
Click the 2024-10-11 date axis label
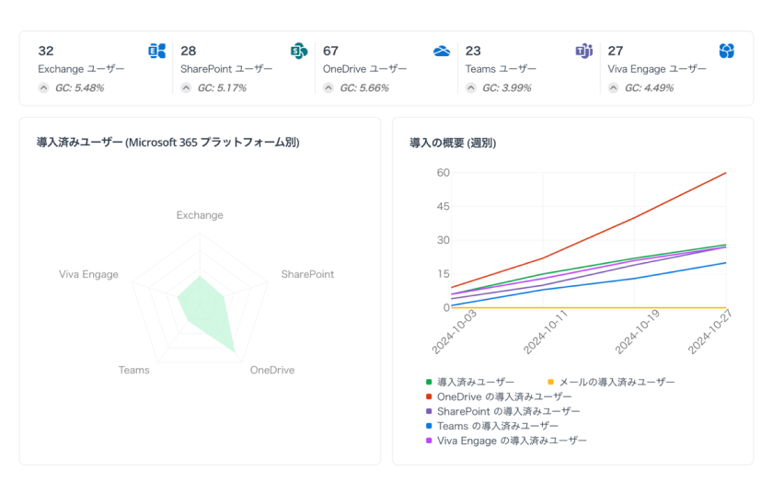tap(545, 332)
